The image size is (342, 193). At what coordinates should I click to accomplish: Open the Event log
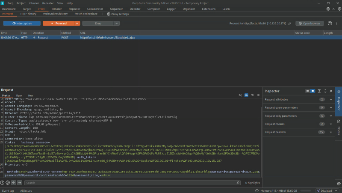point(8,190)
